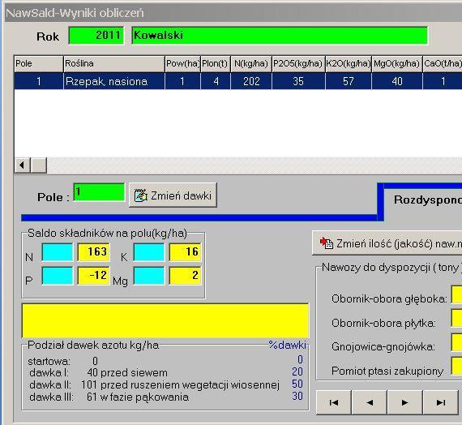Screen dimensions: 462x425
Task: Click the P2O5(kg/ha) column header
Action: (298, 64)
